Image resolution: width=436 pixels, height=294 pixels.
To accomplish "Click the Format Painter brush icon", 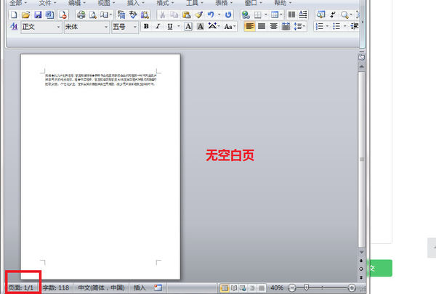I will (198, 15).
